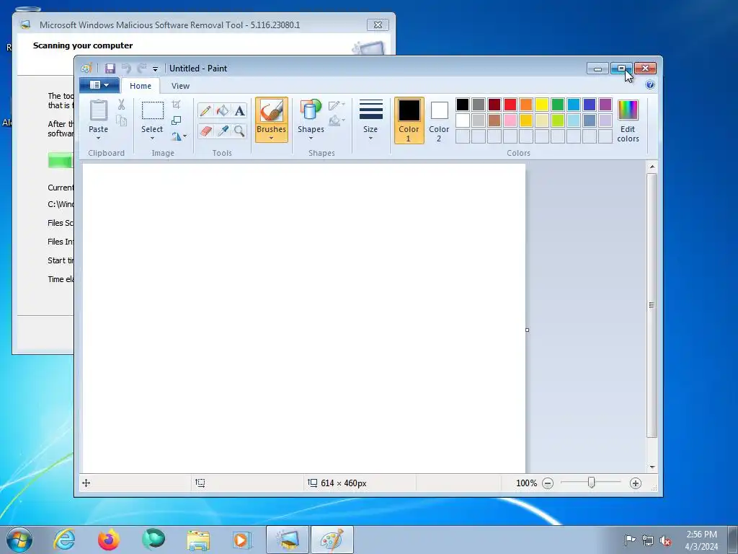Click the Redo arrow in quick access toolbar

[x=141, y=69]
